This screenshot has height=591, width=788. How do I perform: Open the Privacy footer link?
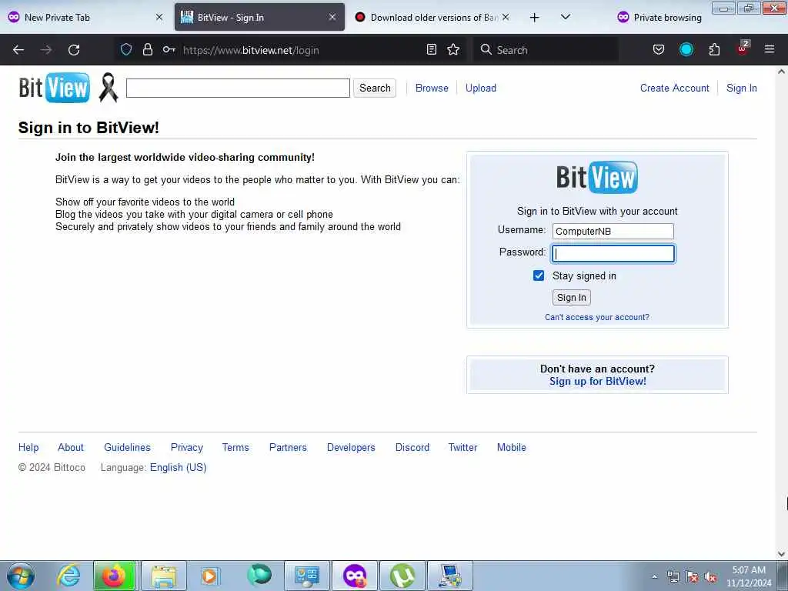(186, 447)
